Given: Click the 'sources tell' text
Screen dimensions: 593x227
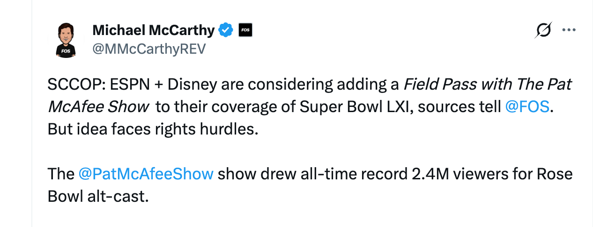Looking at the screenshot, I should 459,106.
